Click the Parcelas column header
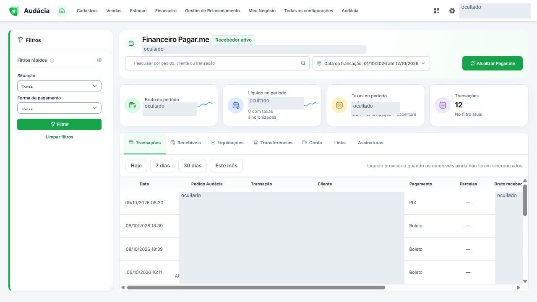The height and width of the screenshot is (302, 537). [468, 184]
